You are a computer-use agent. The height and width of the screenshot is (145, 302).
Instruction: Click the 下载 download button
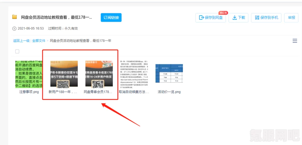click(x=239, y=18)
